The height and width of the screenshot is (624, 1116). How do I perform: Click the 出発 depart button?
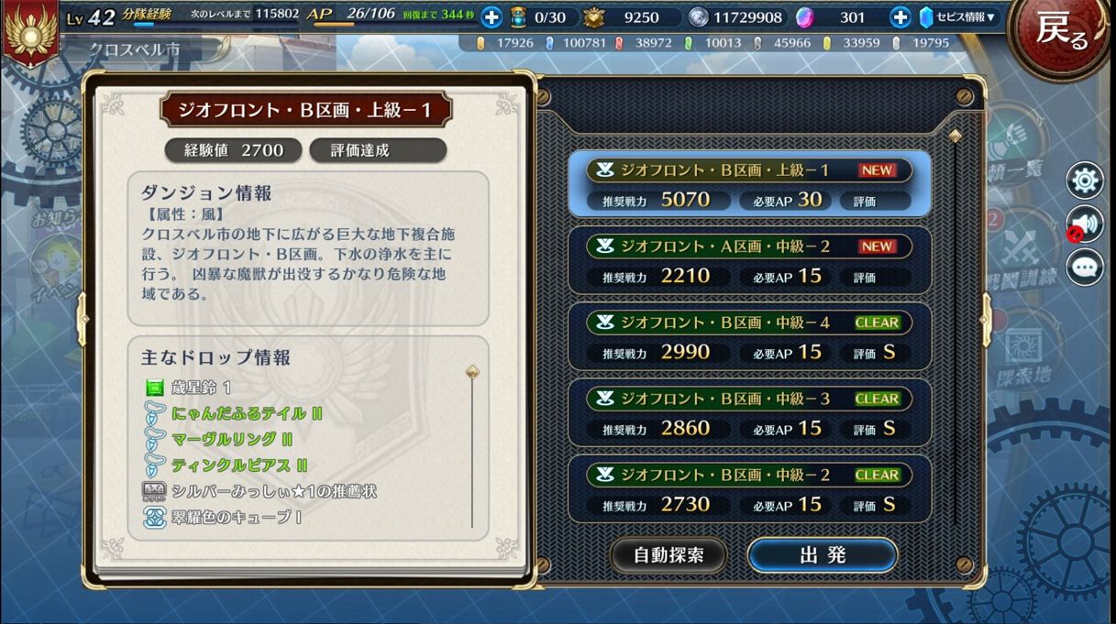pyautogui.click(x=823, y=555)
